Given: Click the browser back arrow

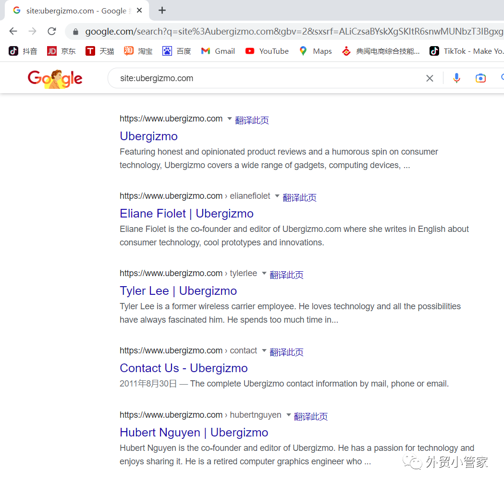Looking at the screenshot, I should click(13, 31).
